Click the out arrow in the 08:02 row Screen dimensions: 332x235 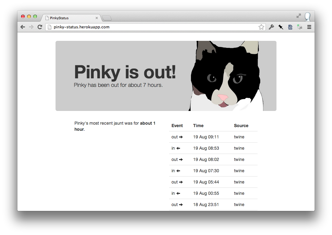[181, 159]
